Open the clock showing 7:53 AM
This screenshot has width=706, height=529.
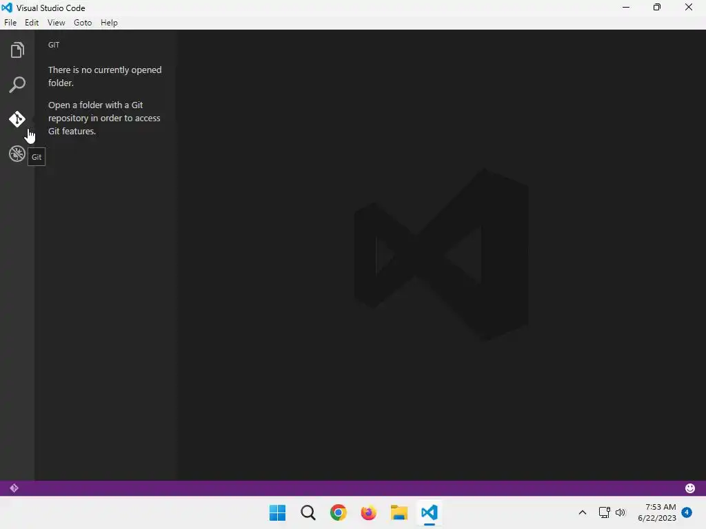coord(657,512)
